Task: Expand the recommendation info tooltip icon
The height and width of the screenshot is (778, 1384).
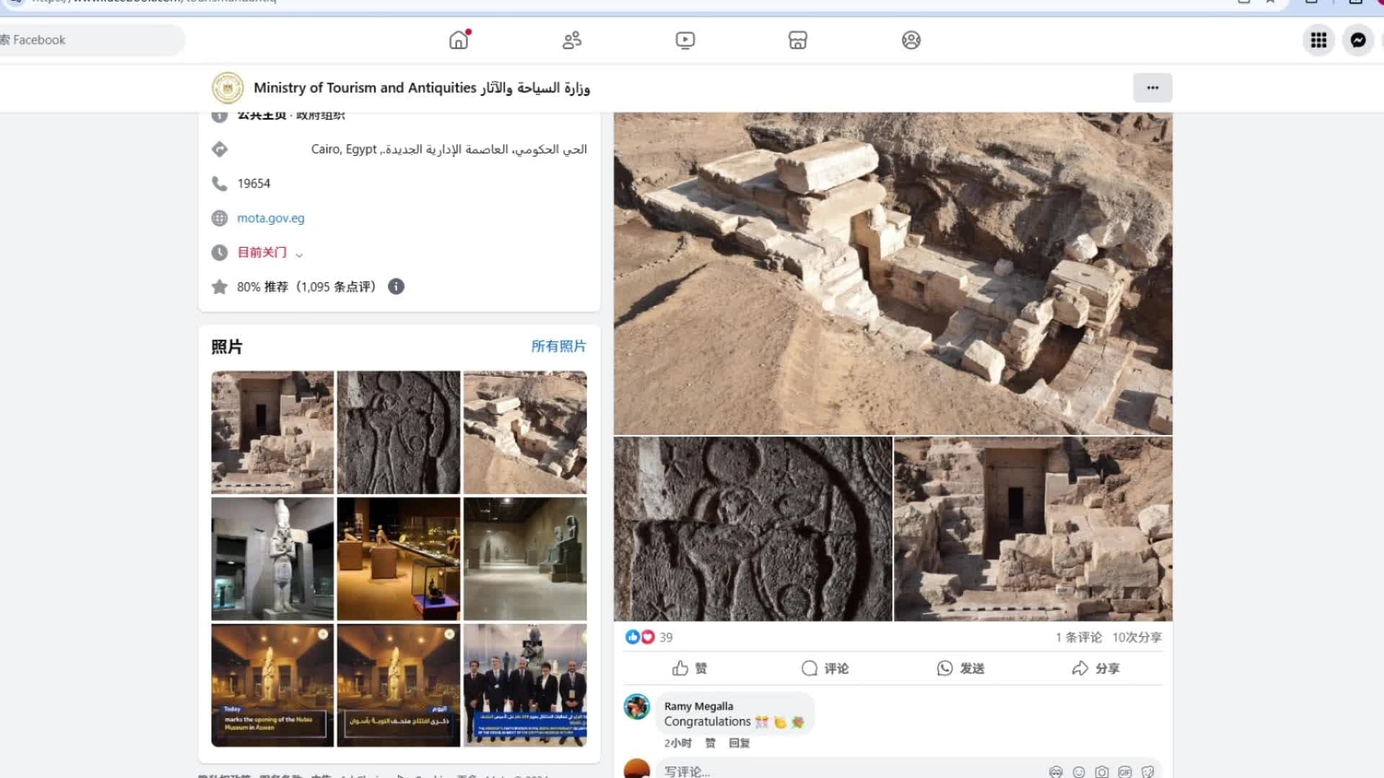Action: coord(395,287)
